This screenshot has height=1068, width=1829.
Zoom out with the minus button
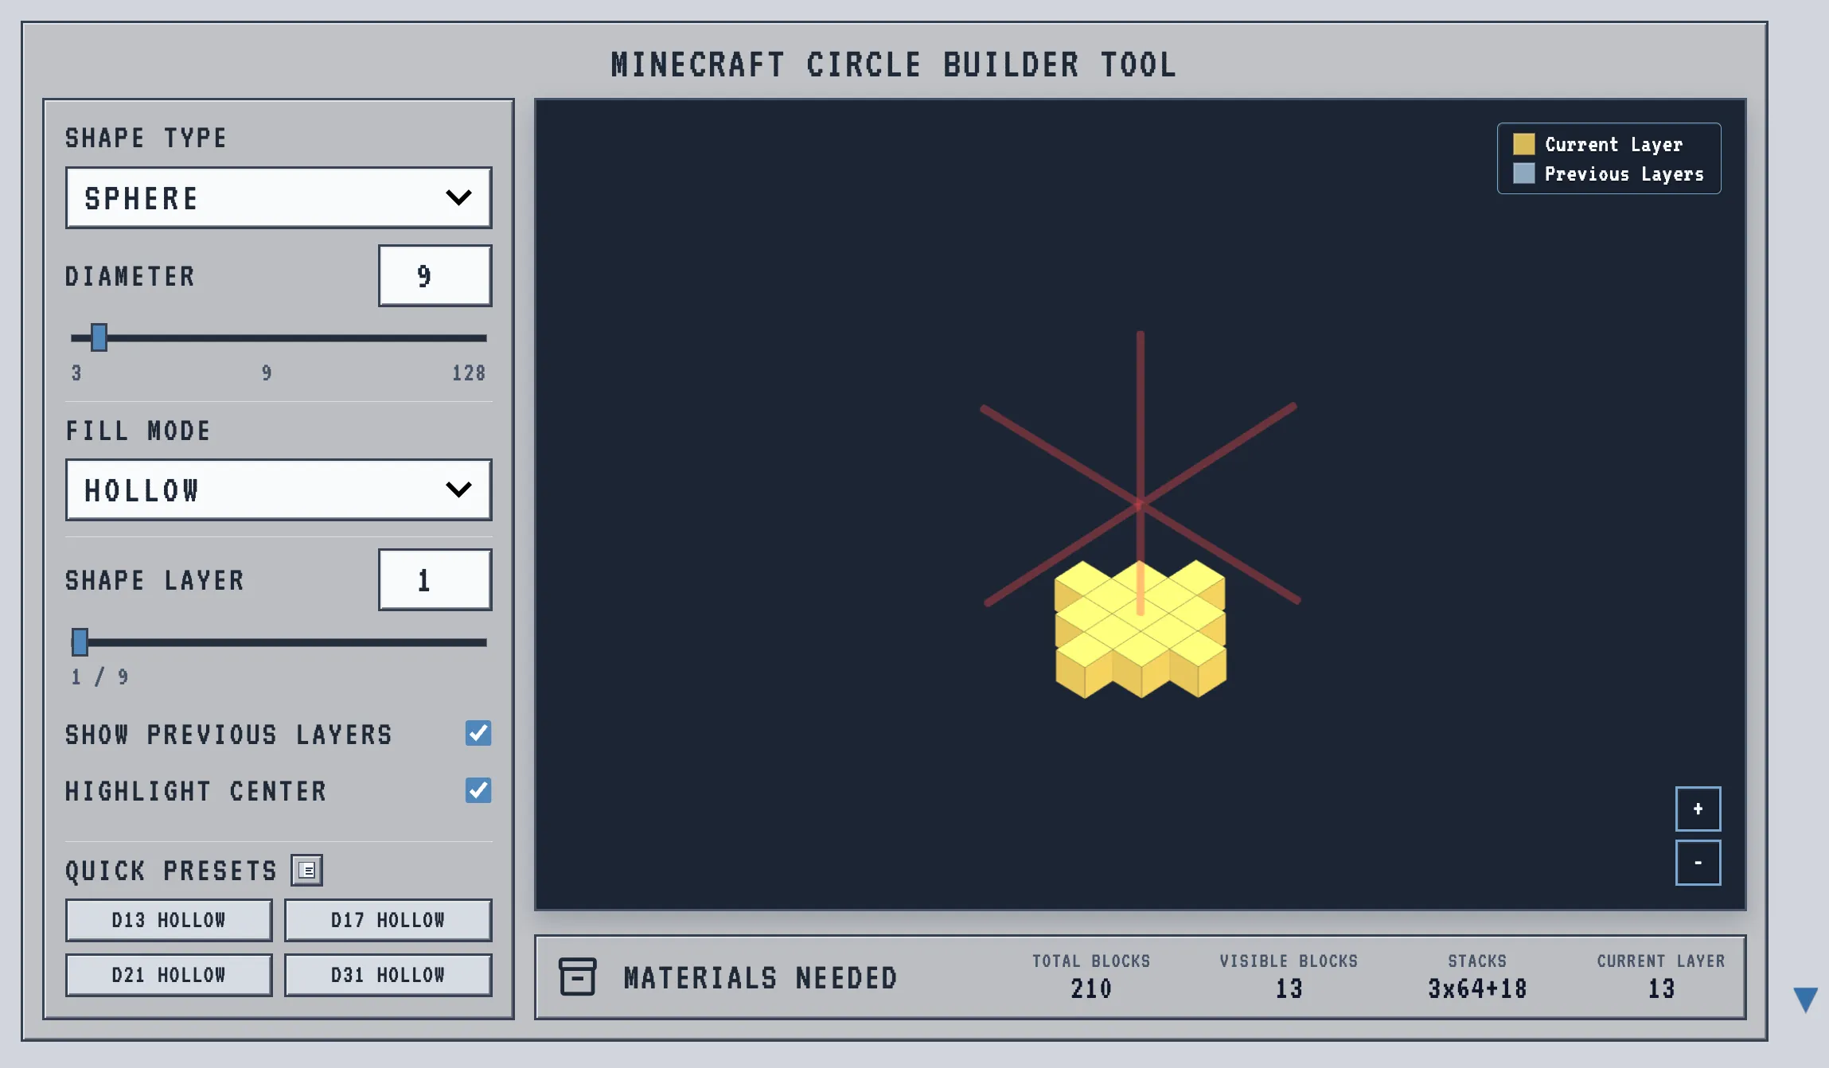1698,863
